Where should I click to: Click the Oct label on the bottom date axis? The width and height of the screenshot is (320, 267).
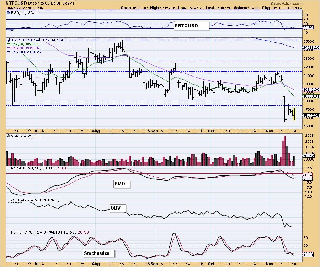pos(211,264)
